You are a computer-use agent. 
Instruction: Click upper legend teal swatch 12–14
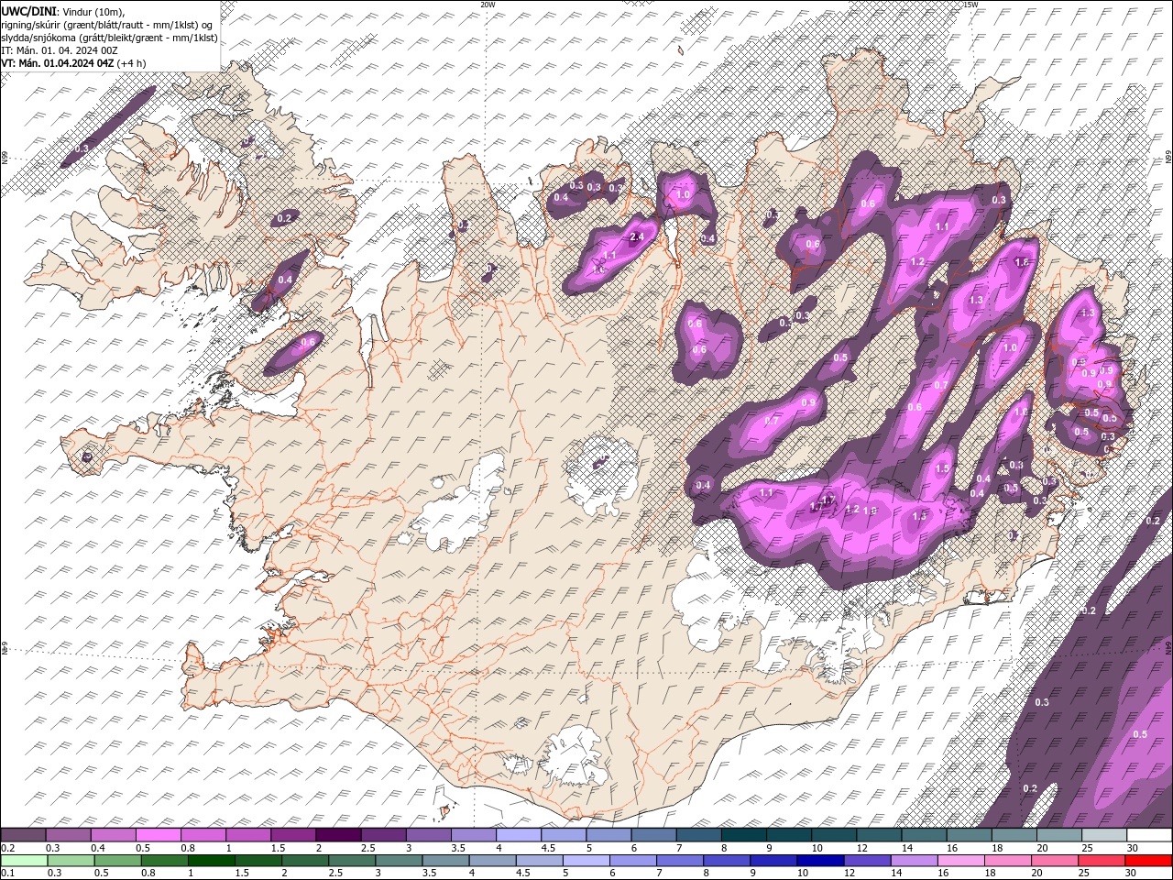pos(880,835)
